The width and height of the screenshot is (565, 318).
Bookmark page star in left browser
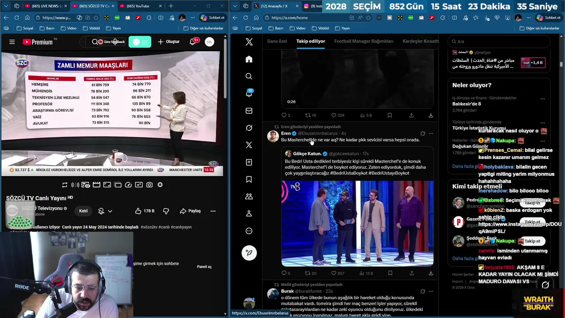[96, 18]
